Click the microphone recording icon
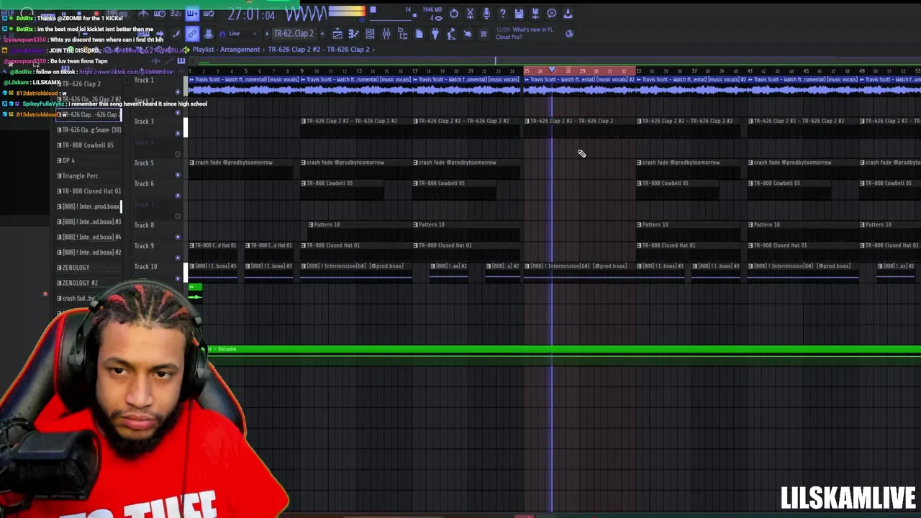The width and height of the screenshot is (921, 518). point(486,14)
